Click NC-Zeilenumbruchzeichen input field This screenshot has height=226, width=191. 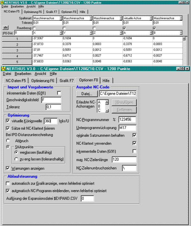(x=129, y=168)
